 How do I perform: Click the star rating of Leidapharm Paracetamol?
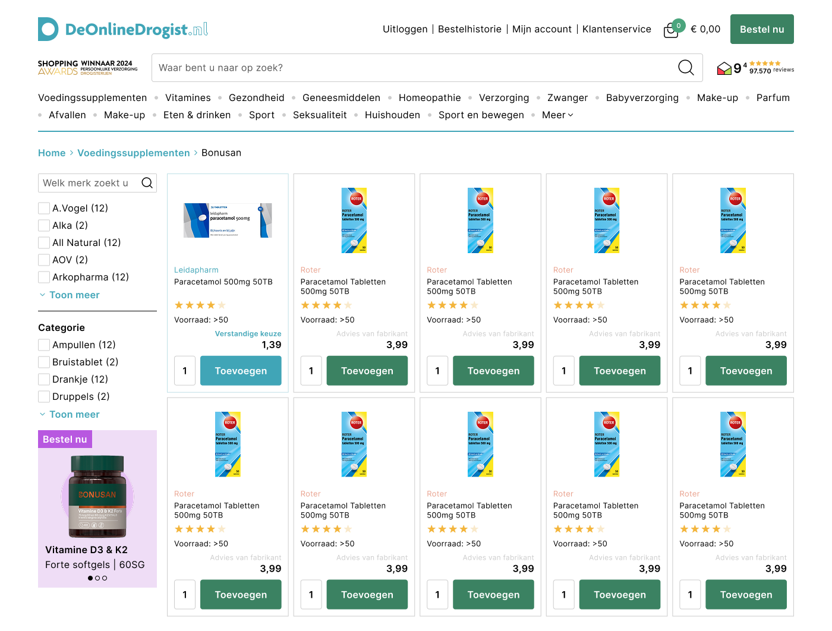pyautogui.click(x=200, y=305)
